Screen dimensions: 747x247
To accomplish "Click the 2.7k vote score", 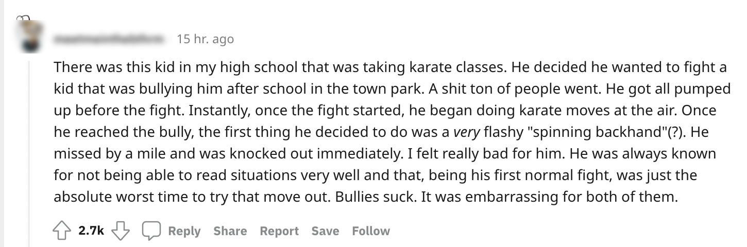I will tap(92, 232).
